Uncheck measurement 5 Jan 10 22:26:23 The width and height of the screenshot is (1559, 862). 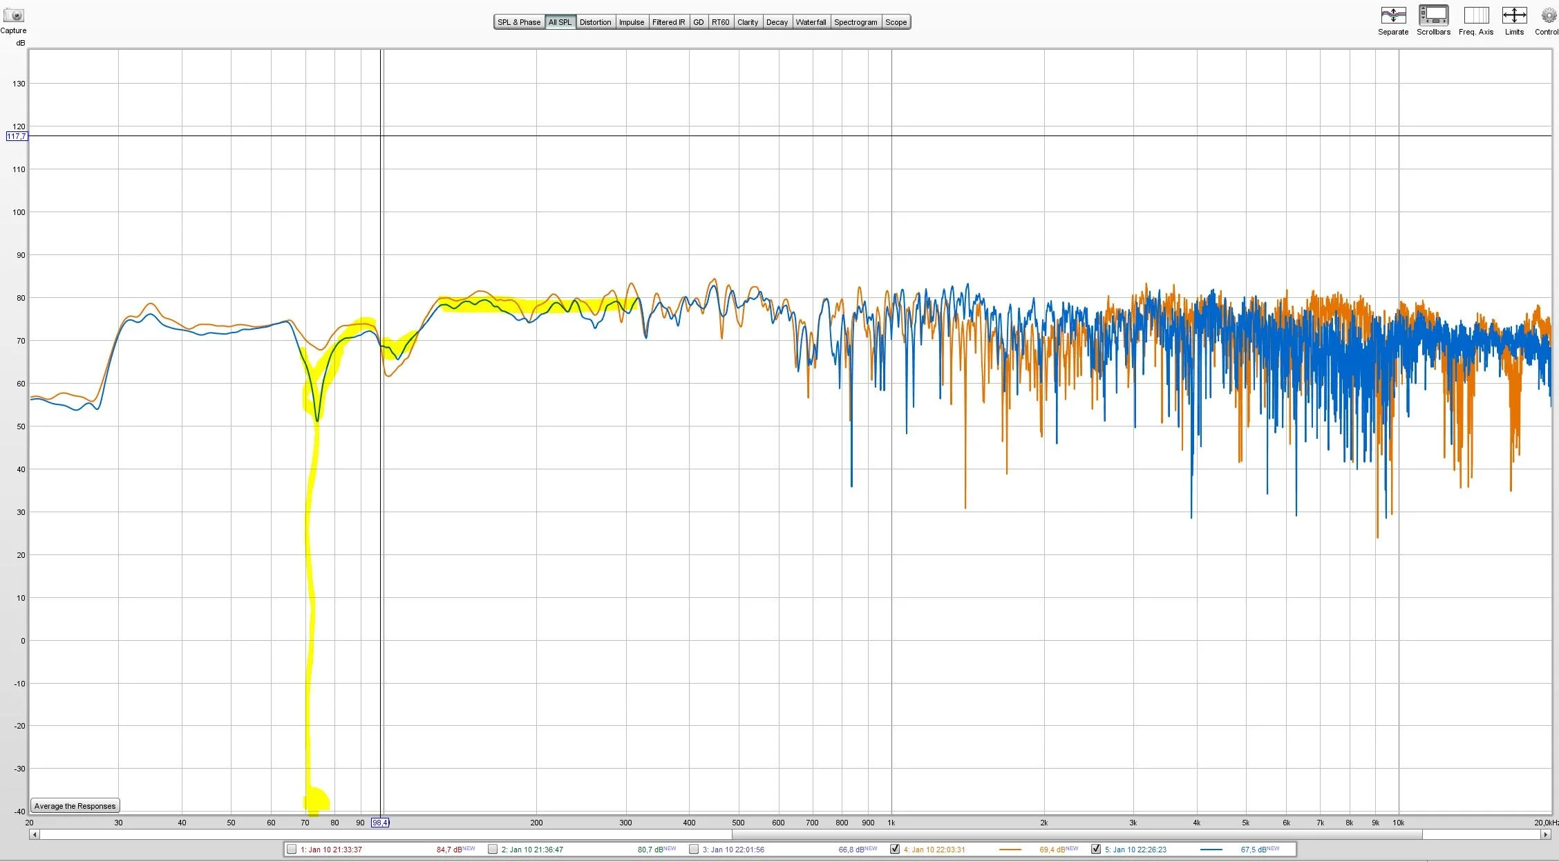click(1096, 849)
